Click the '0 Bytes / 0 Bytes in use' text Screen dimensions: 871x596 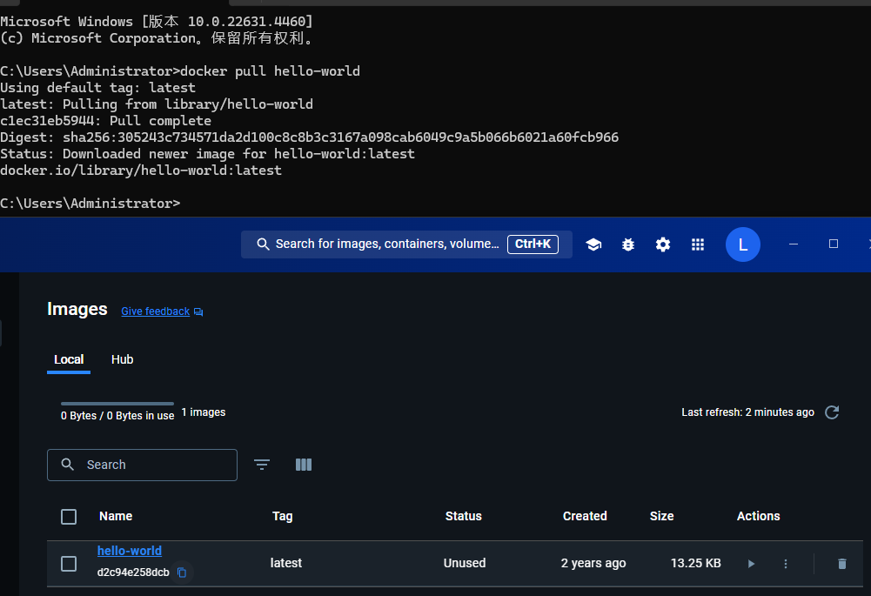[117, 416]
